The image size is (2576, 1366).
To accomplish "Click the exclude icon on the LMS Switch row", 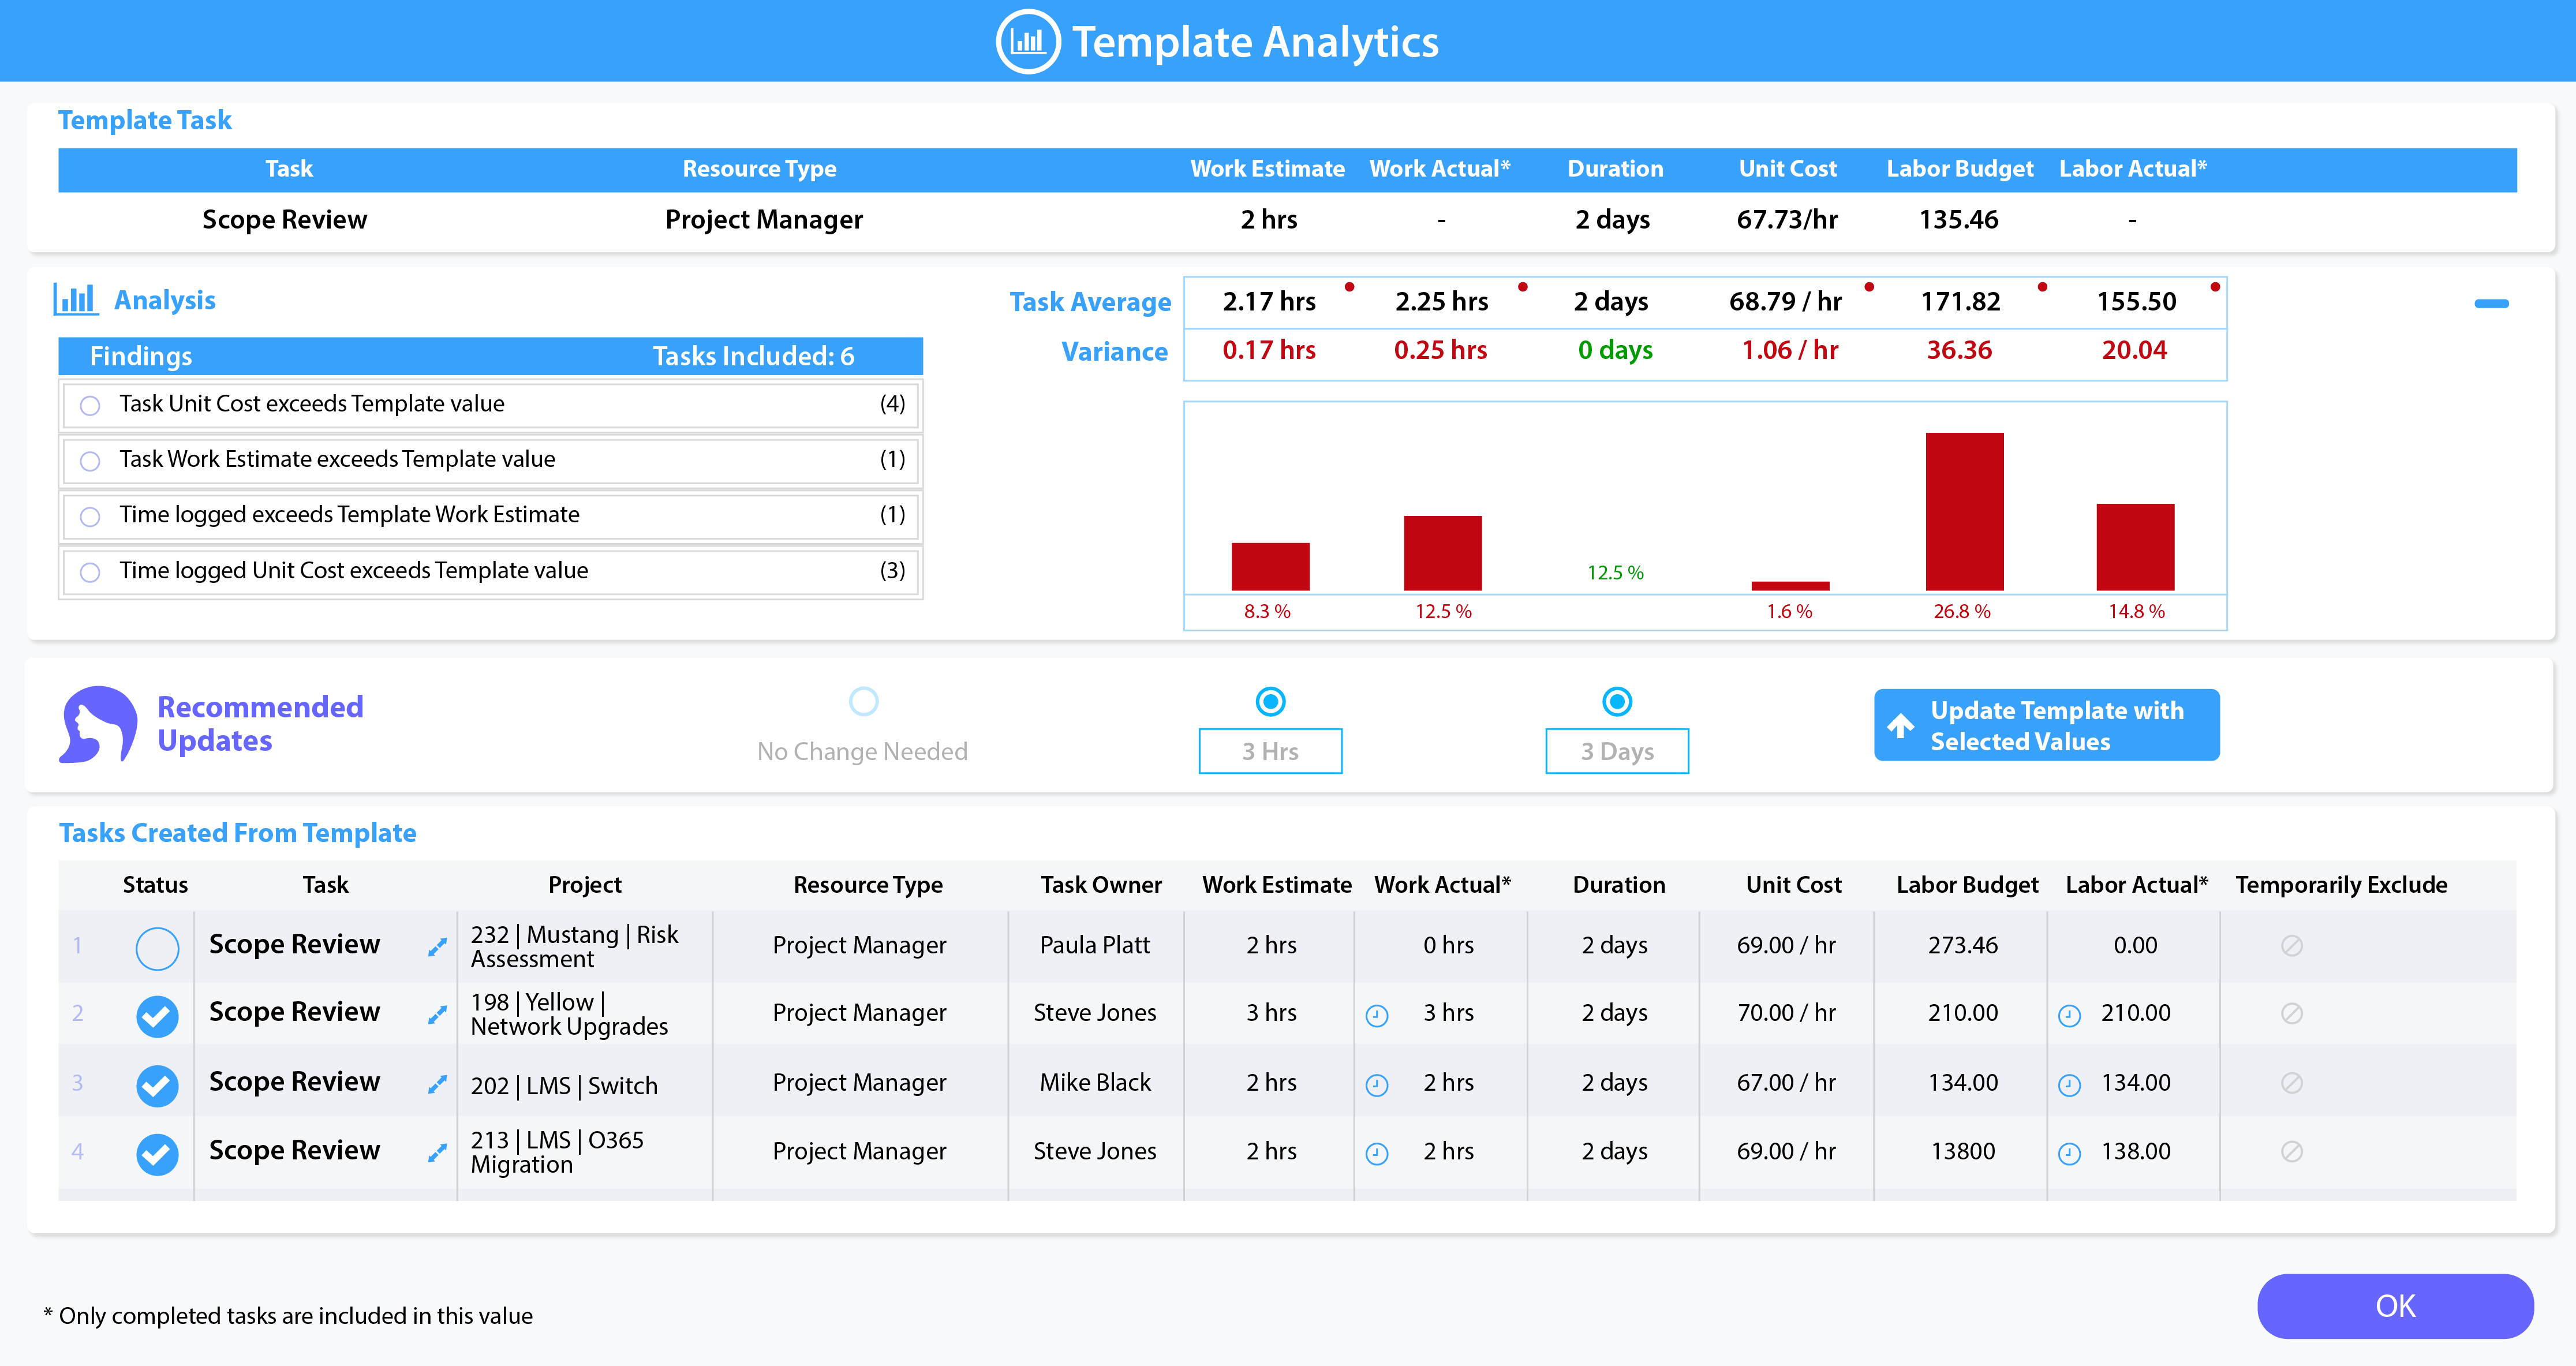I will [x=2291, y=1083].
